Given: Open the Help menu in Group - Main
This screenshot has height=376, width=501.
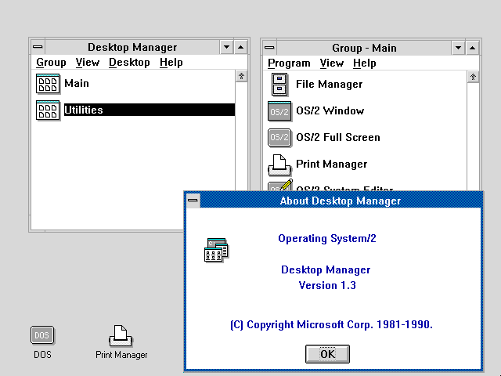Looking at the screenshot, I should pyautogui.click(x=365, y=63).
